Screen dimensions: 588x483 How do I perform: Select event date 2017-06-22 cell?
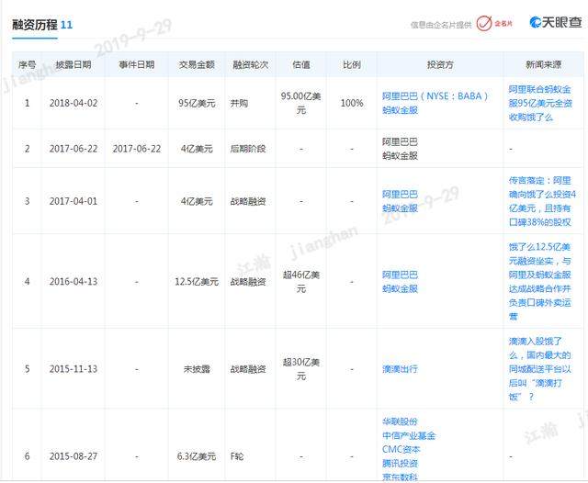[x=137, y=149]
